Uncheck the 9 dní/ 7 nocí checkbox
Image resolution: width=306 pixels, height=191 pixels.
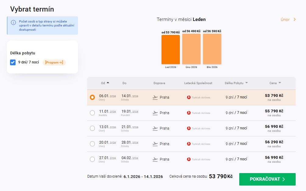[x=13, y=62]
